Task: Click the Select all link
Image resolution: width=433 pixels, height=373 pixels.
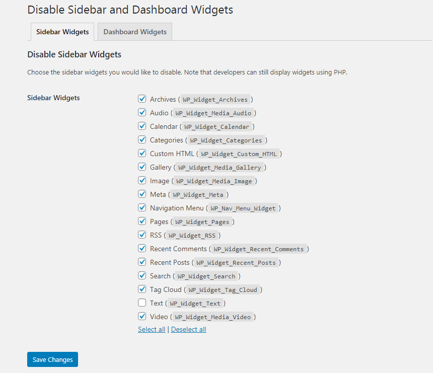Action: pyautogui.click(x=152, y=329)
